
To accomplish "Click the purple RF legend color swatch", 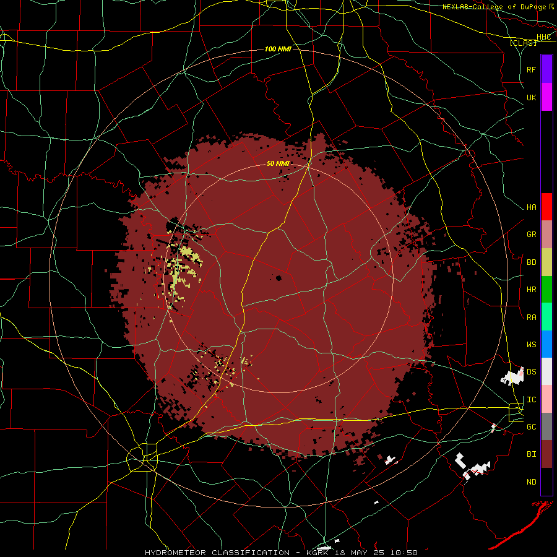I will 546,69.
